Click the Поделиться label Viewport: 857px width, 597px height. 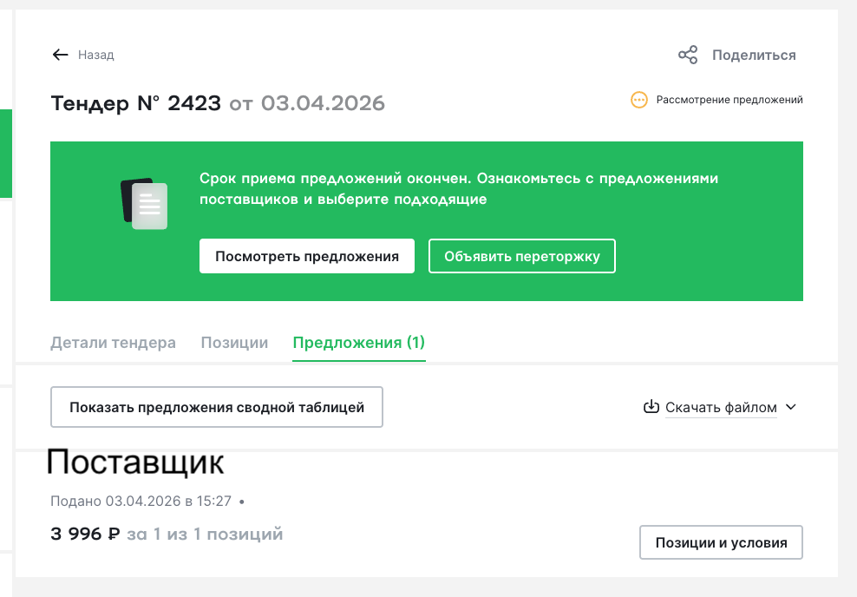754,56
